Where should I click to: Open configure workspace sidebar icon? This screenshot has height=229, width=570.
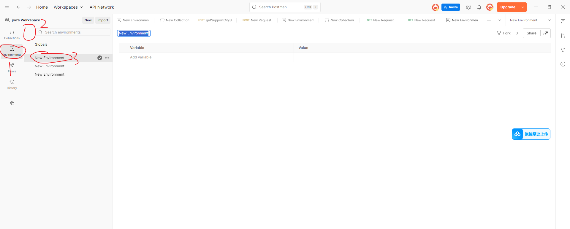pos(12,103)
